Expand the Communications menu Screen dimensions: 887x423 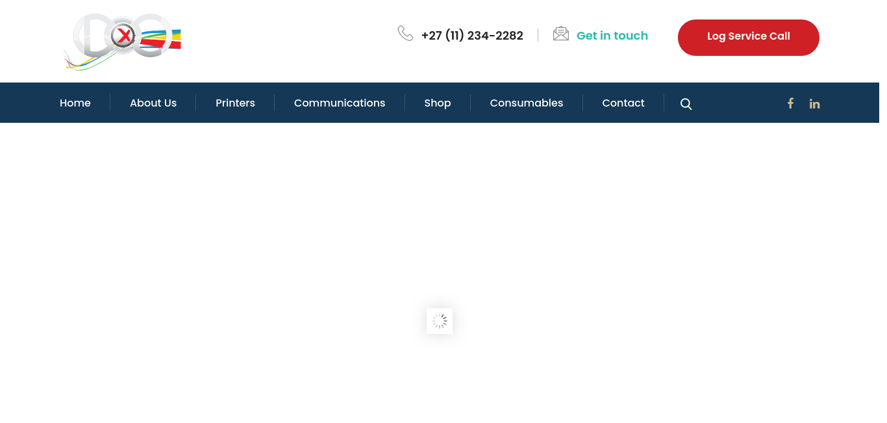click(340, 103)
